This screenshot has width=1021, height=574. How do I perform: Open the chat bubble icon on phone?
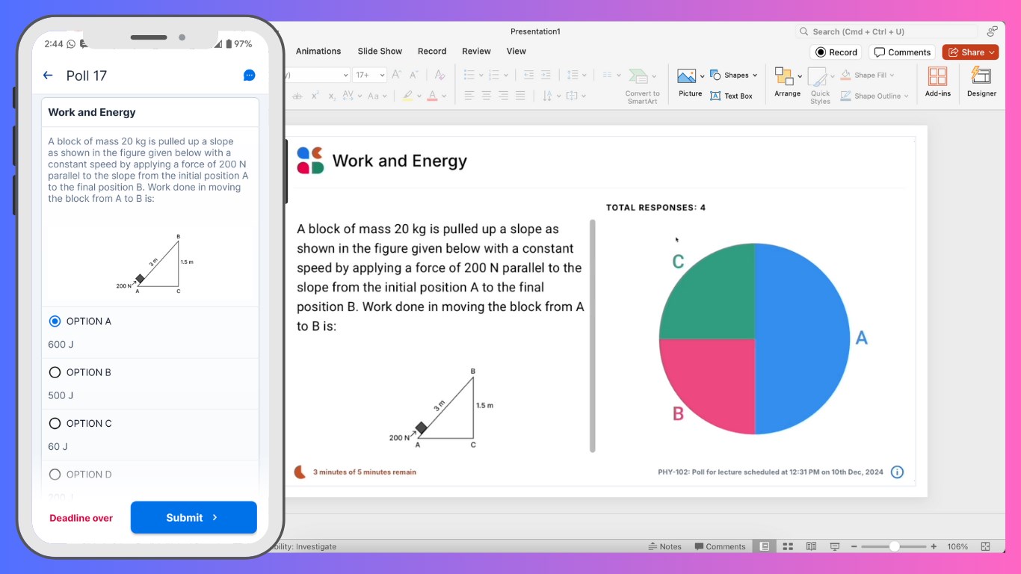click(x=250, y=75)
